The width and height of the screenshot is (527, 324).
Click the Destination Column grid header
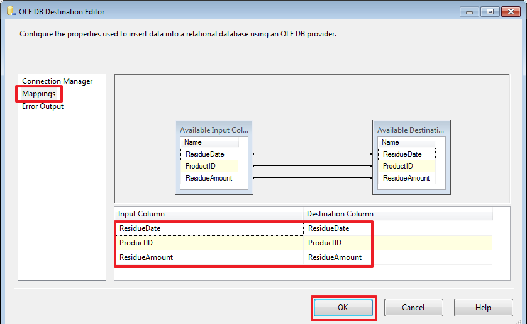tap(398, 214)
